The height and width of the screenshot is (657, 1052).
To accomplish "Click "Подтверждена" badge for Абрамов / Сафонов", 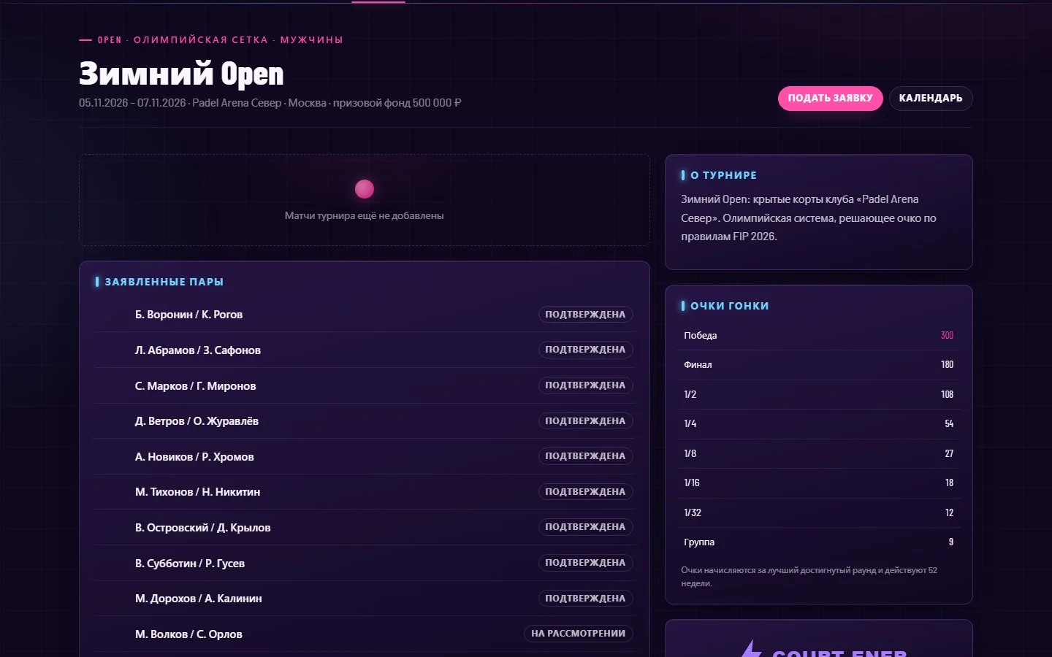I will point(585,350).
